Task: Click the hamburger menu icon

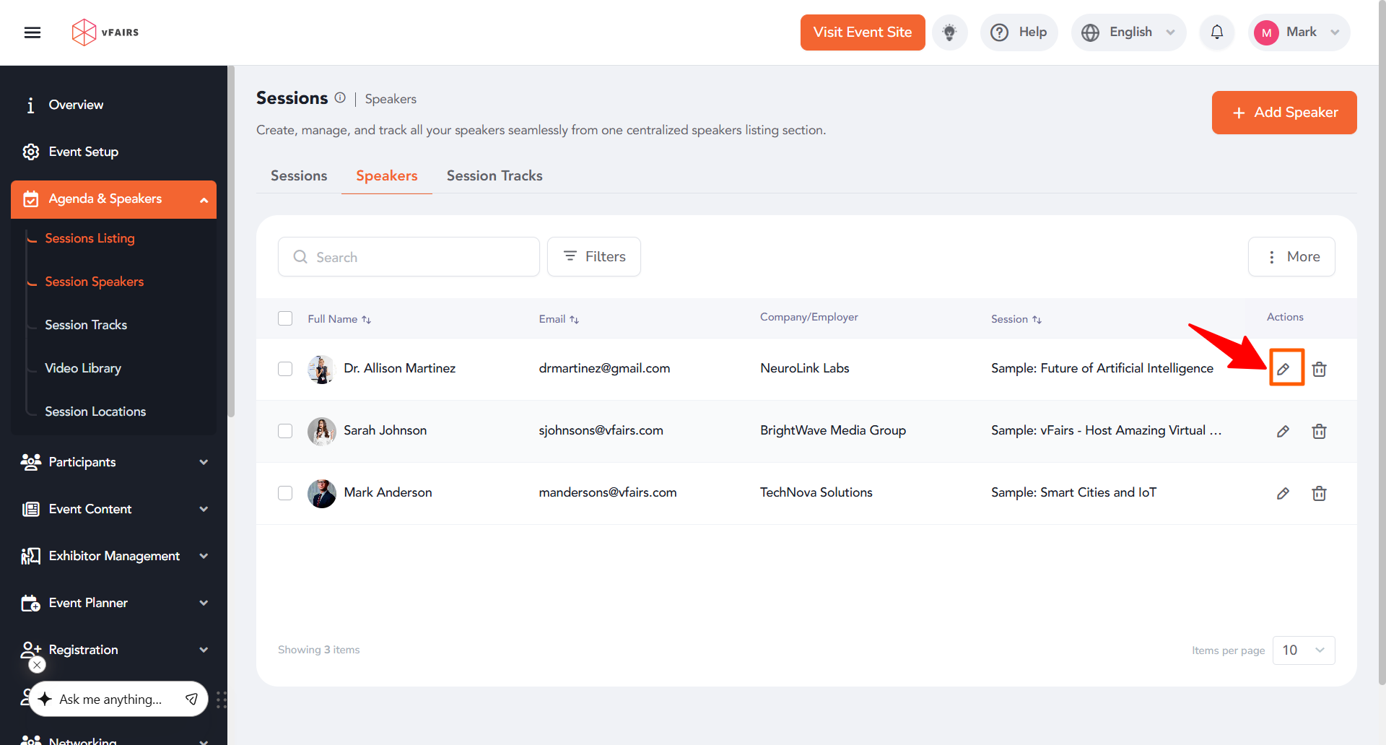Action: pos(32,32)
